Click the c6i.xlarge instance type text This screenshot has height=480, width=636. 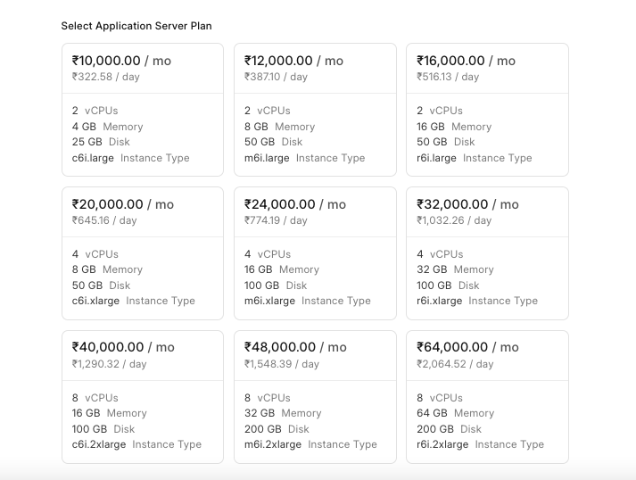coord(95,301)
